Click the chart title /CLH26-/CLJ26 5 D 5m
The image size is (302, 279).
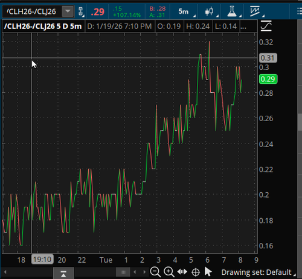point(43,26)
